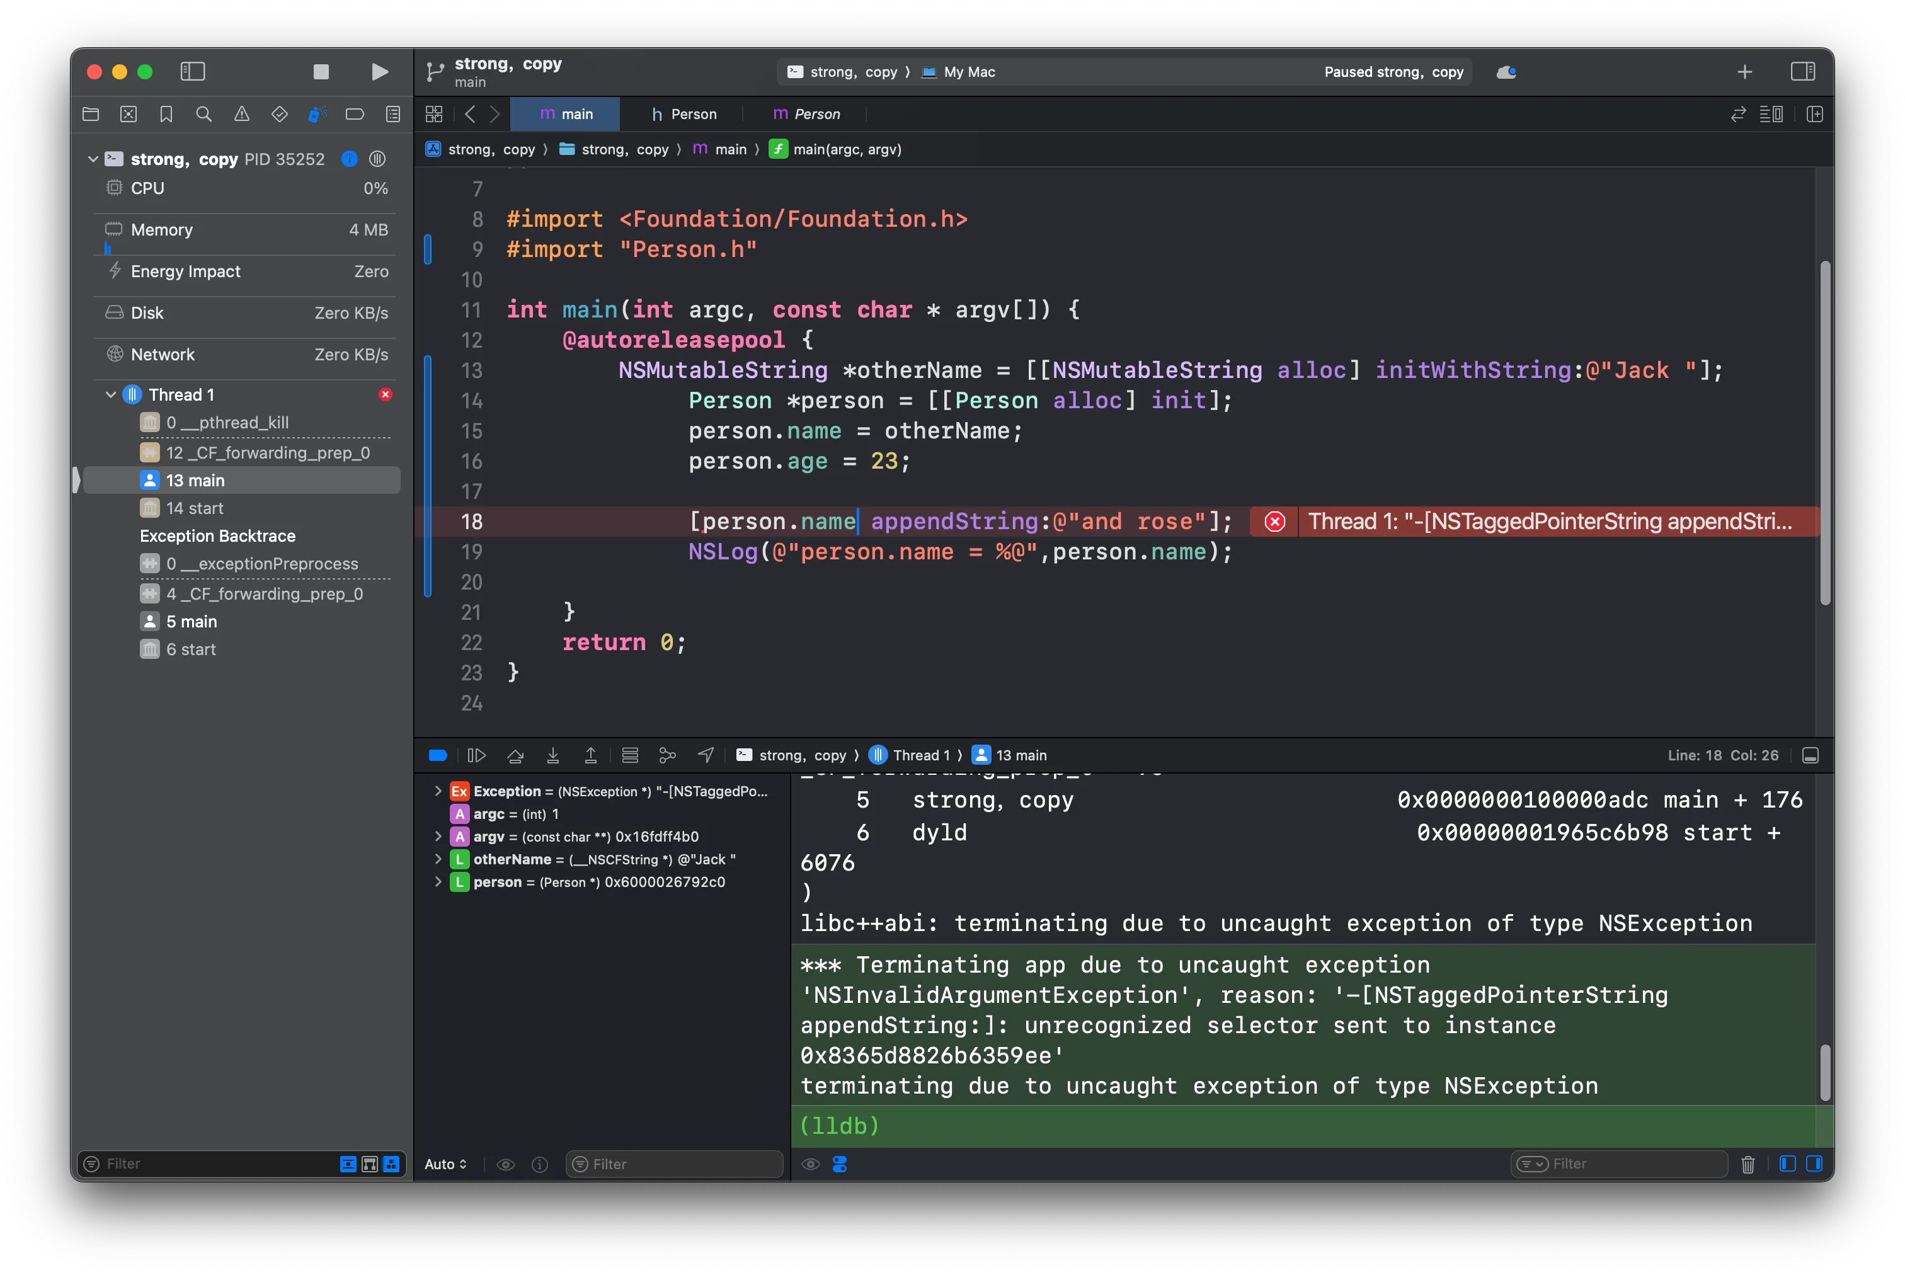The image size is (1905, 1275).
Task: Open the Debug Memory Graph tool
Action: click(x=668, y=755)
